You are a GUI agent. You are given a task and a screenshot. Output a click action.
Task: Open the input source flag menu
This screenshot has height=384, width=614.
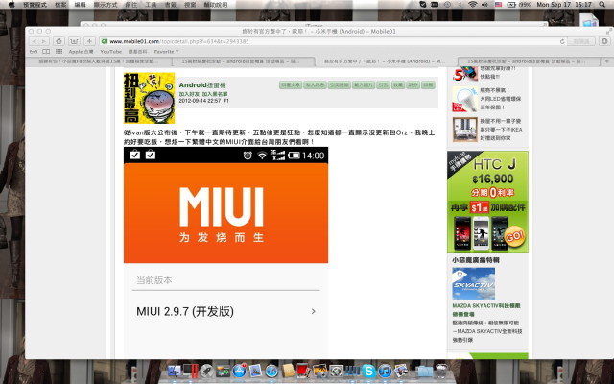click(498, 5)
